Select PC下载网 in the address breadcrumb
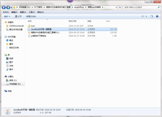 [x=38, y=7]
